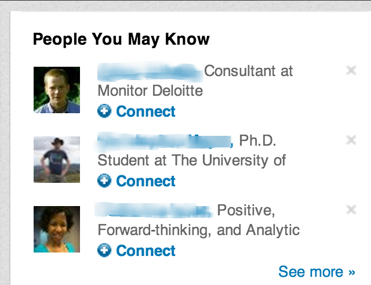371x285 pixels.
Task: Connect with the Consultant at Monitor Deloitte
Action: coord(146,111)
